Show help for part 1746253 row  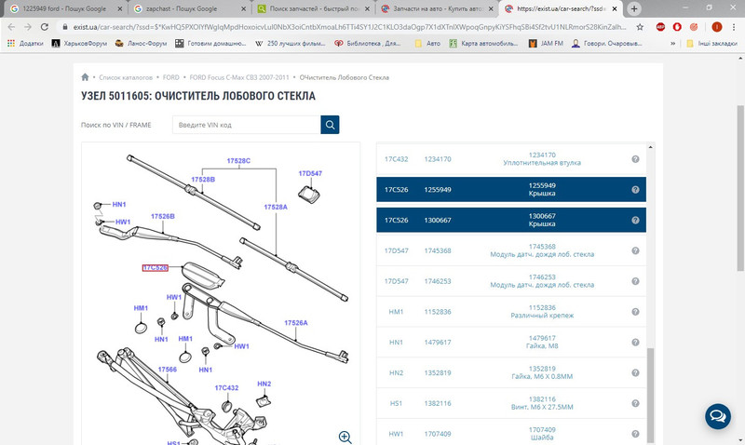pyautogui.click(x=635, y=281)
